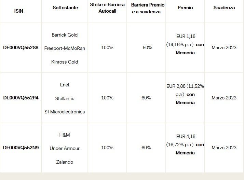Click the Kinross Gold underlying name
The width and height of the screenshot is (244, 180).
pyautogui.click(x=65, y=62)
